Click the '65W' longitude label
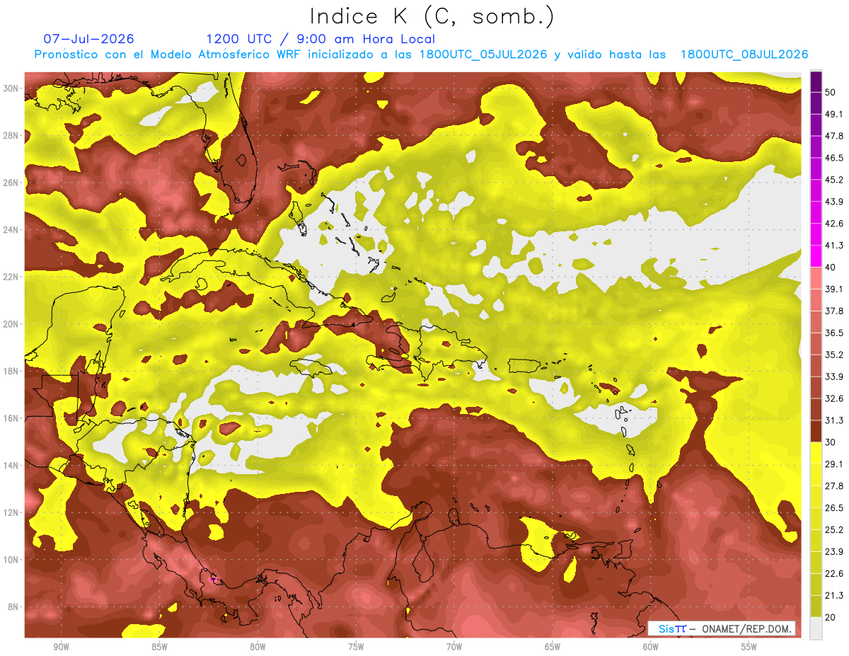 (553, 647)
